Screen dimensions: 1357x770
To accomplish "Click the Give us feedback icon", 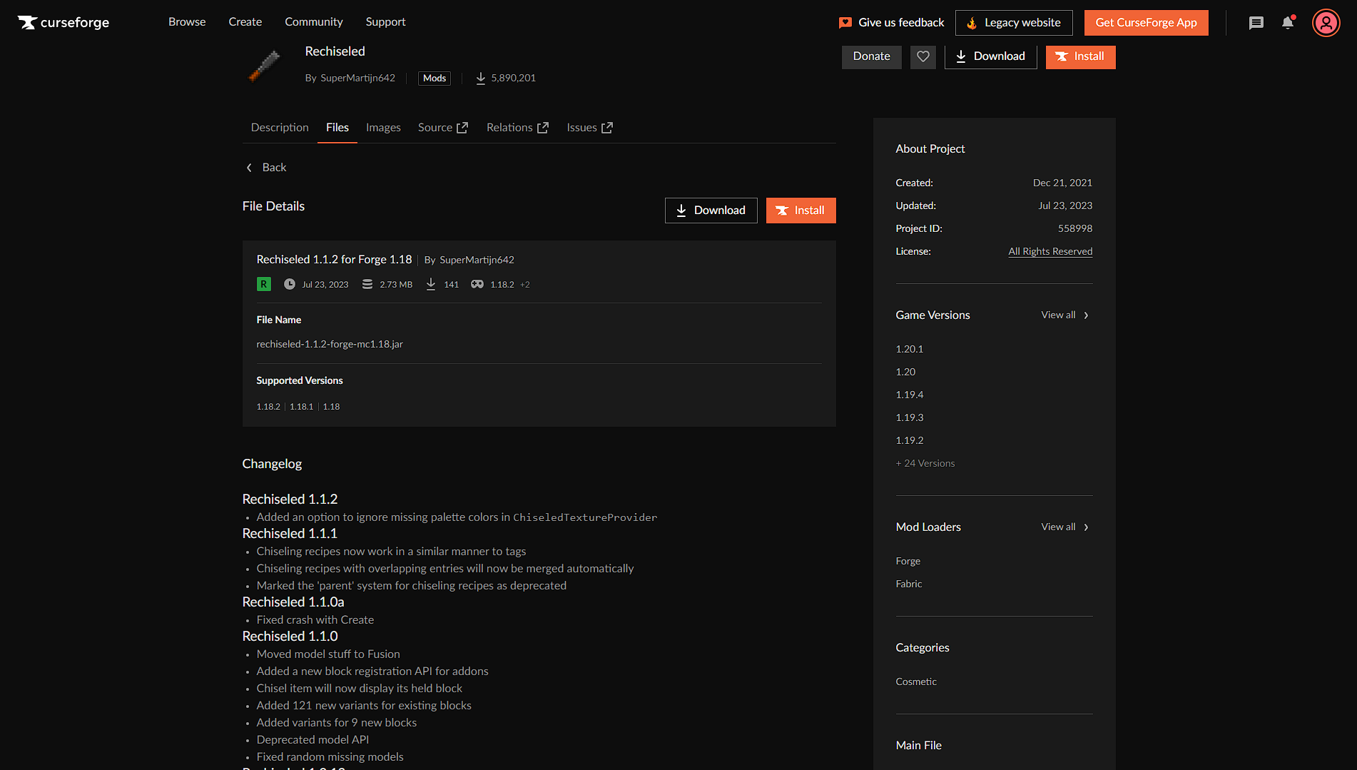I will [x=845, y=22].
